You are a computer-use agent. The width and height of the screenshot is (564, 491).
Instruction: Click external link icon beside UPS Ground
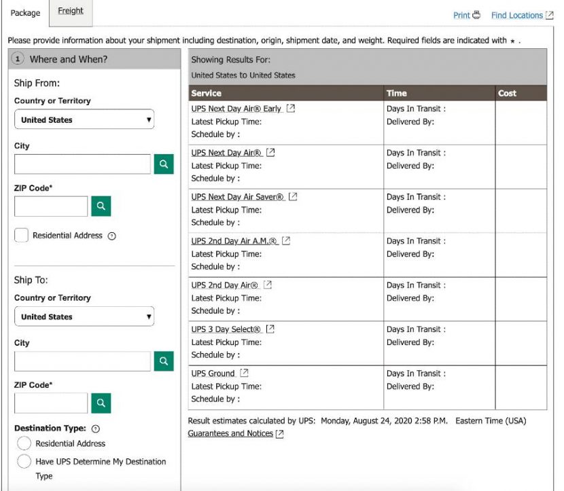pyautogui.click(x=245, y=374)
